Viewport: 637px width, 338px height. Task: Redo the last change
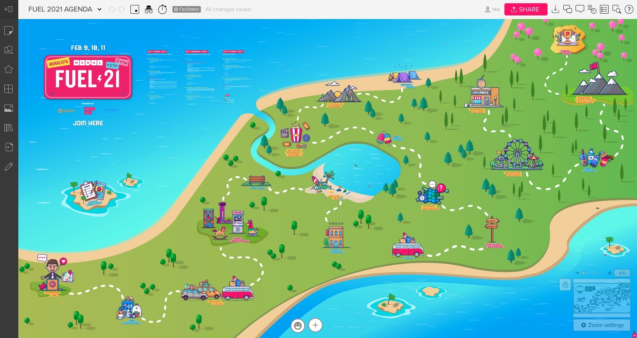[122, 9]
